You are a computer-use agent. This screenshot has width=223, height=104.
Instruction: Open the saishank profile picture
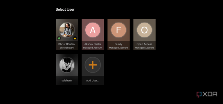[67, 65]
